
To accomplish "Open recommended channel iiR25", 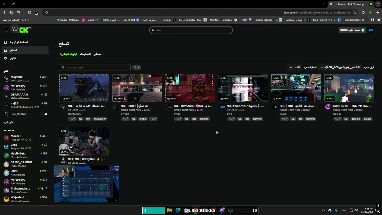I will coord(25,173).
